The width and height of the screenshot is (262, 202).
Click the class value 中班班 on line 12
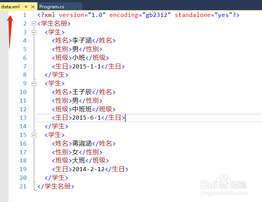[x=82, y=109]
